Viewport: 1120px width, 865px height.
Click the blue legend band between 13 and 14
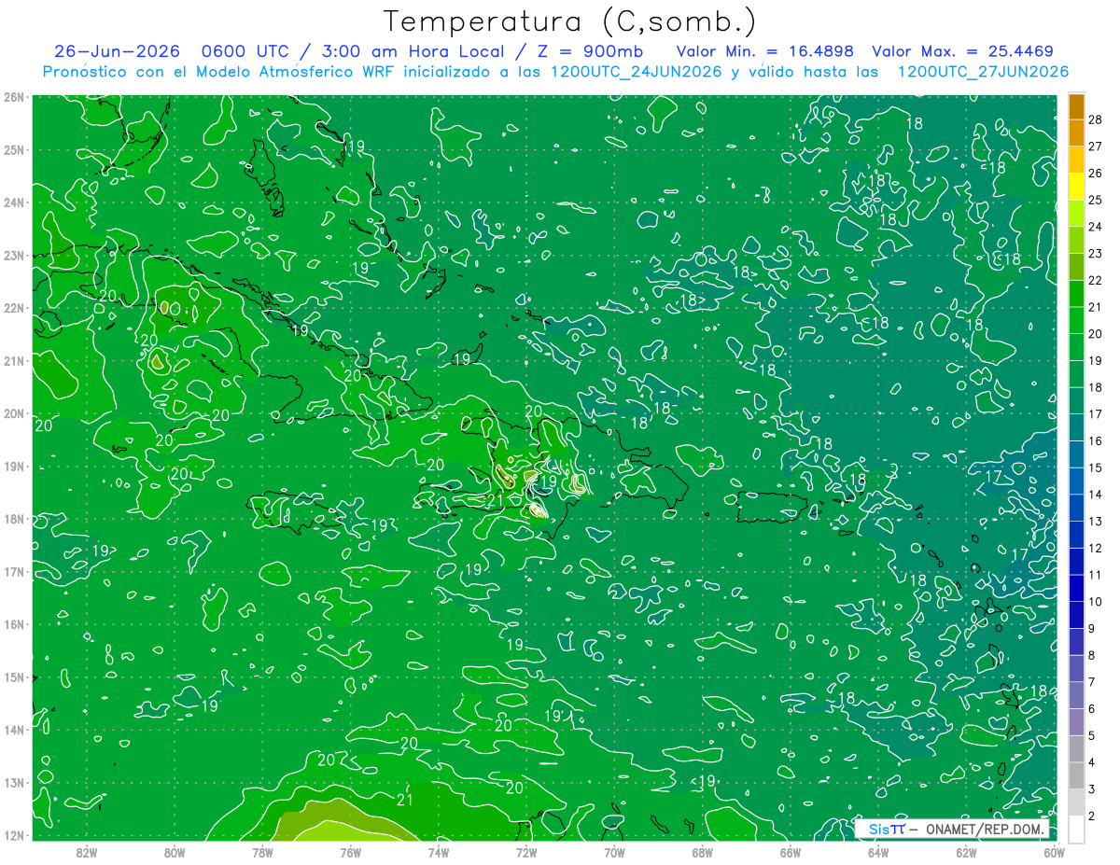click(1076, 509)
